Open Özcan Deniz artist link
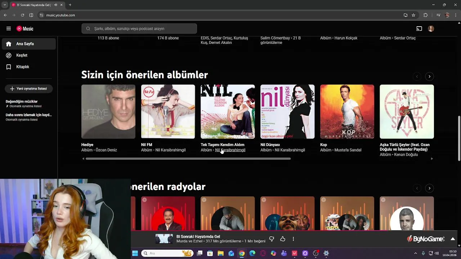The width and height of the screenshot is (461, 259). (x=106, y=150)
